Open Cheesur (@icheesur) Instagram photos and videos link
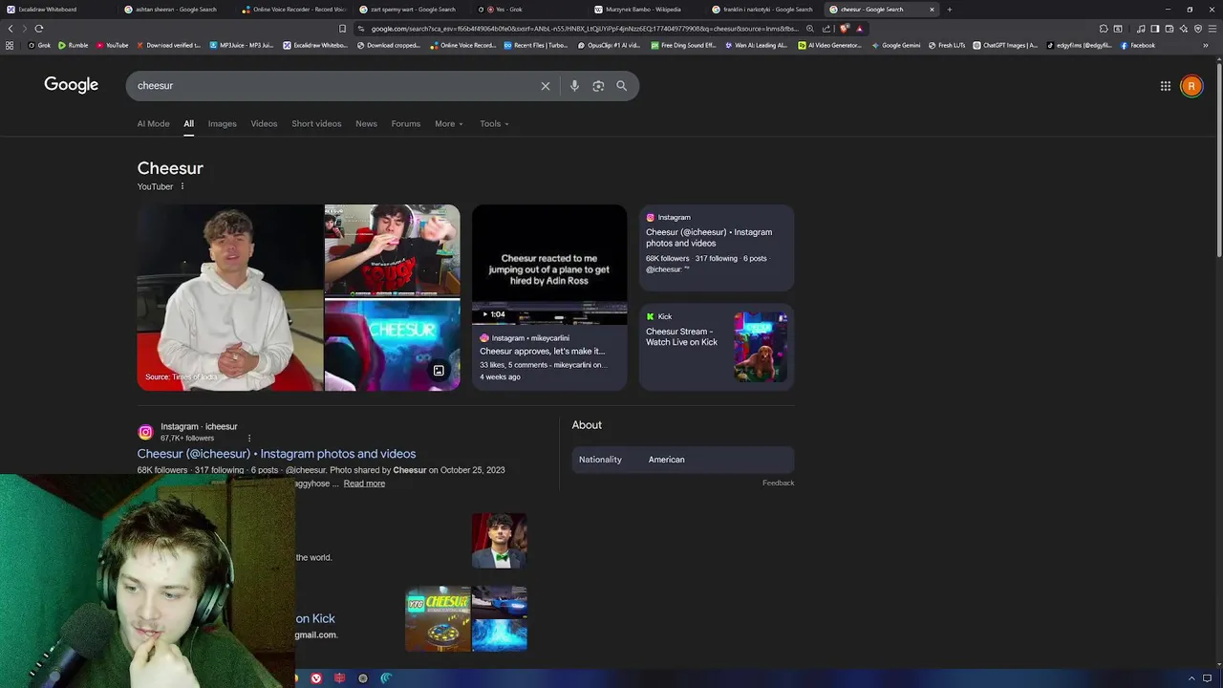Image resolution: width=1223 pixels, height=688 pixels. tap(276, 454)
